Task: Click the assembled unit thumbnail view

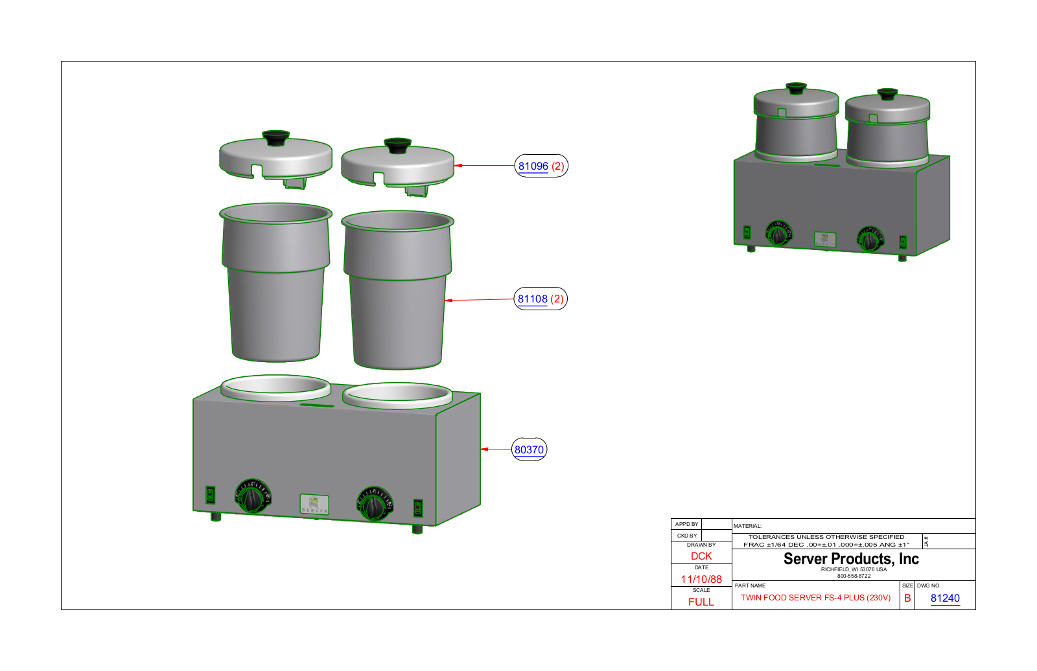Action: point(841,172)
